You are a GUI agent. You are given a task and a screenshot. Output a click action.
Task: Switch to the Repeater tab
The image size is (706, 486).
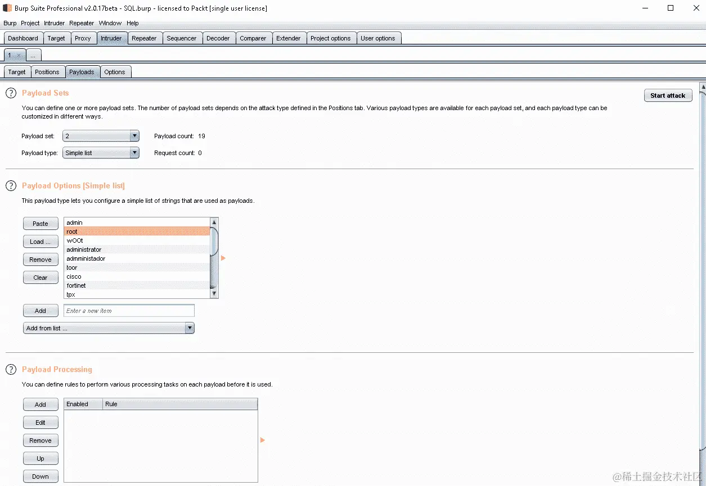coord(145,38)
